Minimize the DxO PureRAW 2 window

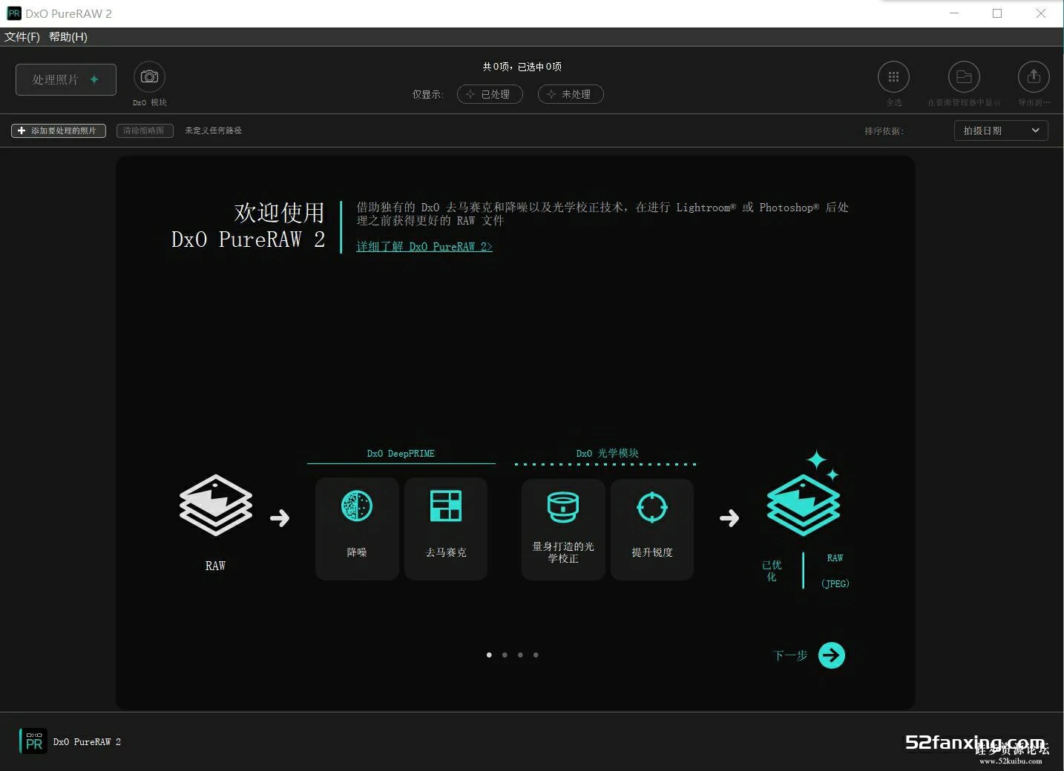(x=954, y=13)
